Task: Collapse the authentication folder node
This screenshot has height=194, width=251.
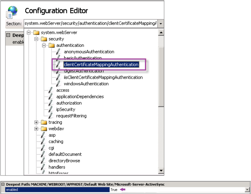Action: pyautogui.click(x=44, y=45)
